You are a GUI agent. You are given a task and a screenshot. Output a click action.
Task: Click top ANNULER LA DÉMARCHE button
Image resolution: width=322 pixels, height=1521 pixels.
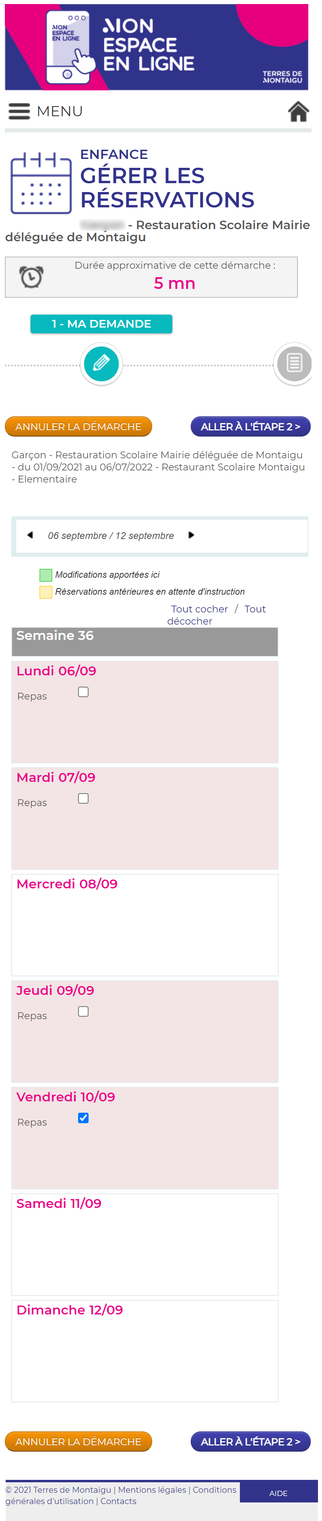pos(78,426)
